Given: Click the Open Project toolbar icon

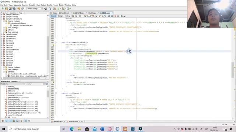Looking at the screenshot, I should pos(10,9).
